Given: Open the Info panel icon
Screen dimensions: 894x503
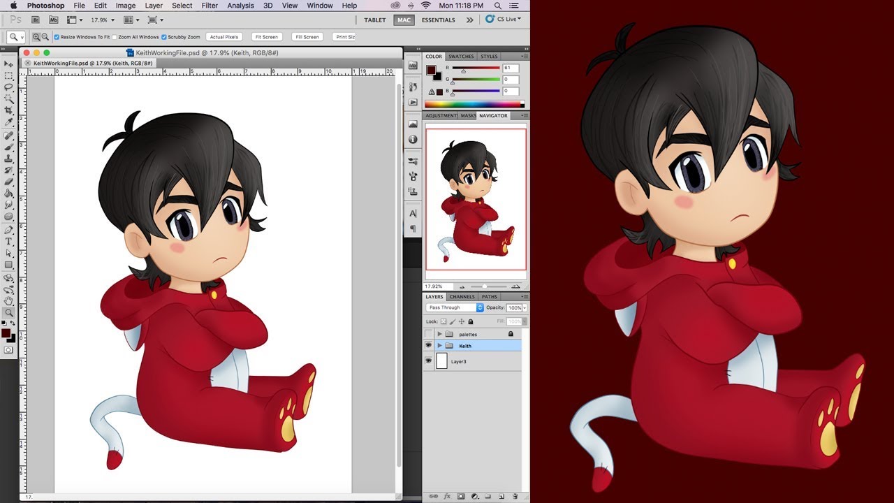Looking at the screenshot, I should [413, 139].
